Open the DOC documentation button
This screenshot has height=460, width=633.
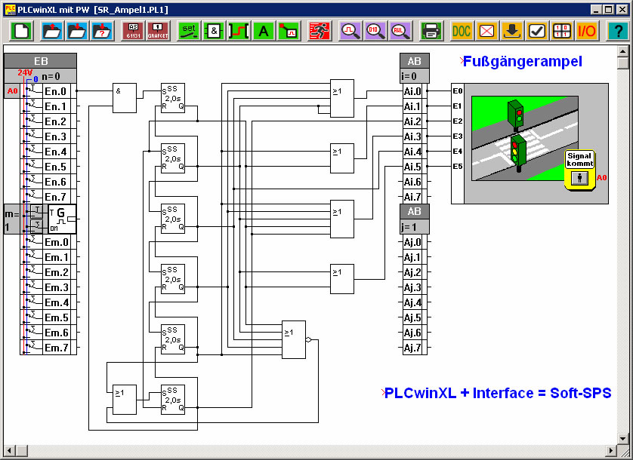462,31
